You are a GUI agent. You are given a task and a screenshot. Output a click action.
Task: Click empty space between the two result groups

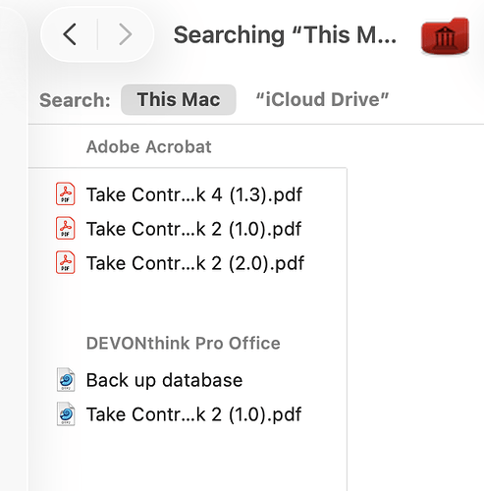[x=187, y=304]
